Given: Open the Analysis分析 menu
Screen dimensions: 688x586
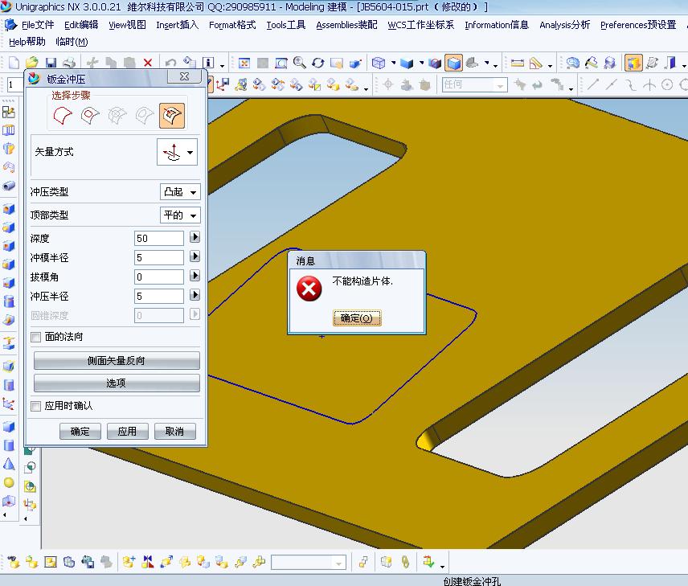Looking at the screenshot, I should pyautogui.click(x=565, y=25).
